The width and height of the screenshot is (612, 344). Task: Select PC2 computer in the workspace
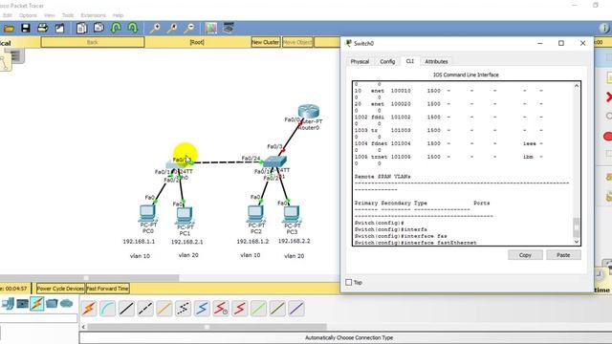tap(255, 213)
